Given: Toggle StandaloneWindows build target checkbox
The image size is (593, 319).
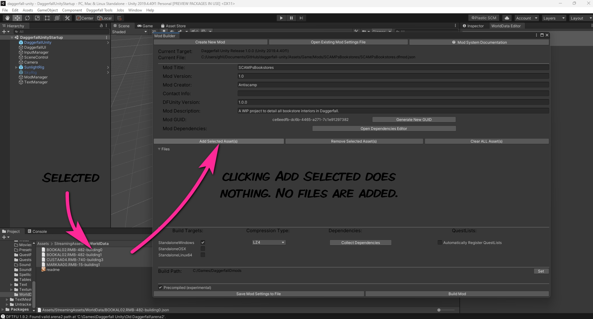Looking at the screenshot, I should pos(203,242).
